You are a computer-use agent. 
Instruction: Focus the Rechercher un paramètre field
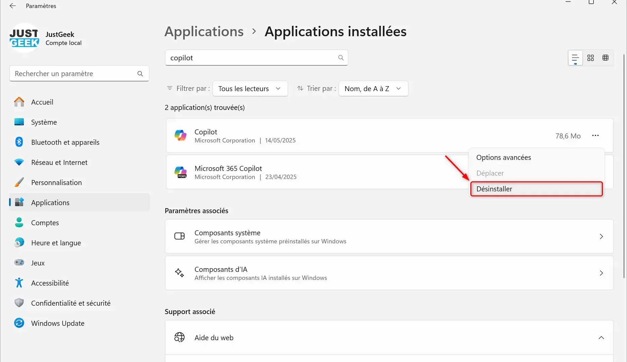(x=79, y=73)
